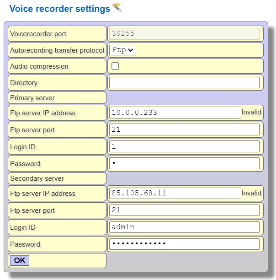
Task: Click the primary server Login ID field
Action: (x=184, y=146)
